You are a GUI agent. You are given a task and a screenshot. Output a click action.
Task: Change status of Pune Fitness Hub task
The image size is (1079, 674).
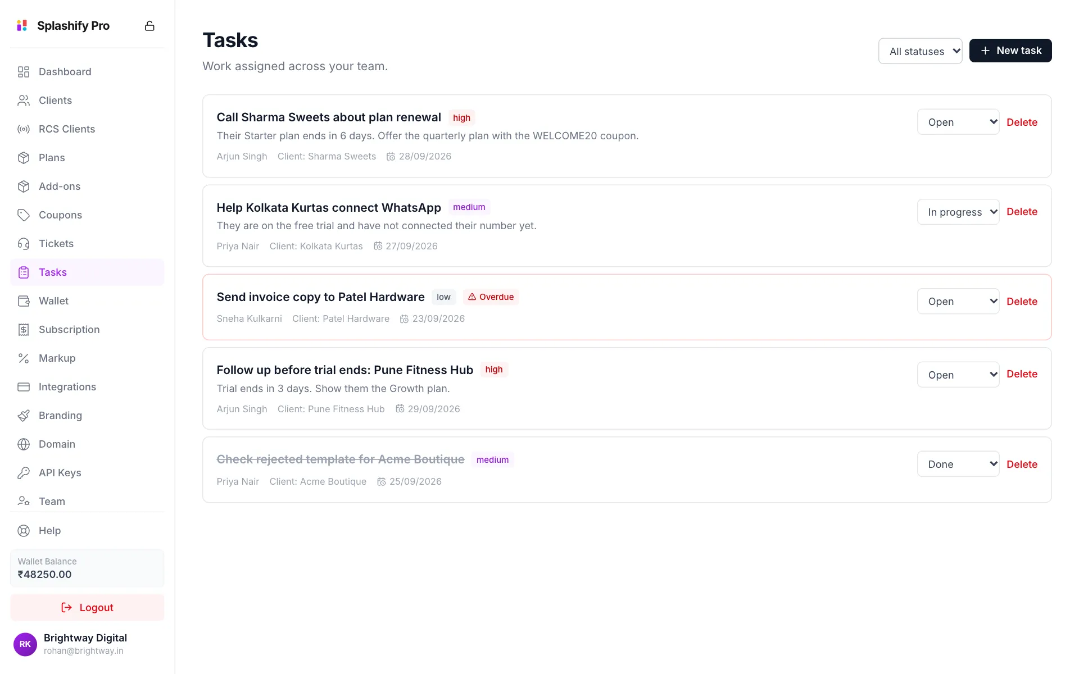click(958, 375)
